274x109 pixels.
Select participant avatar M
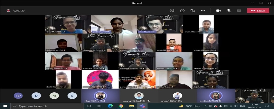click(54, 96)
